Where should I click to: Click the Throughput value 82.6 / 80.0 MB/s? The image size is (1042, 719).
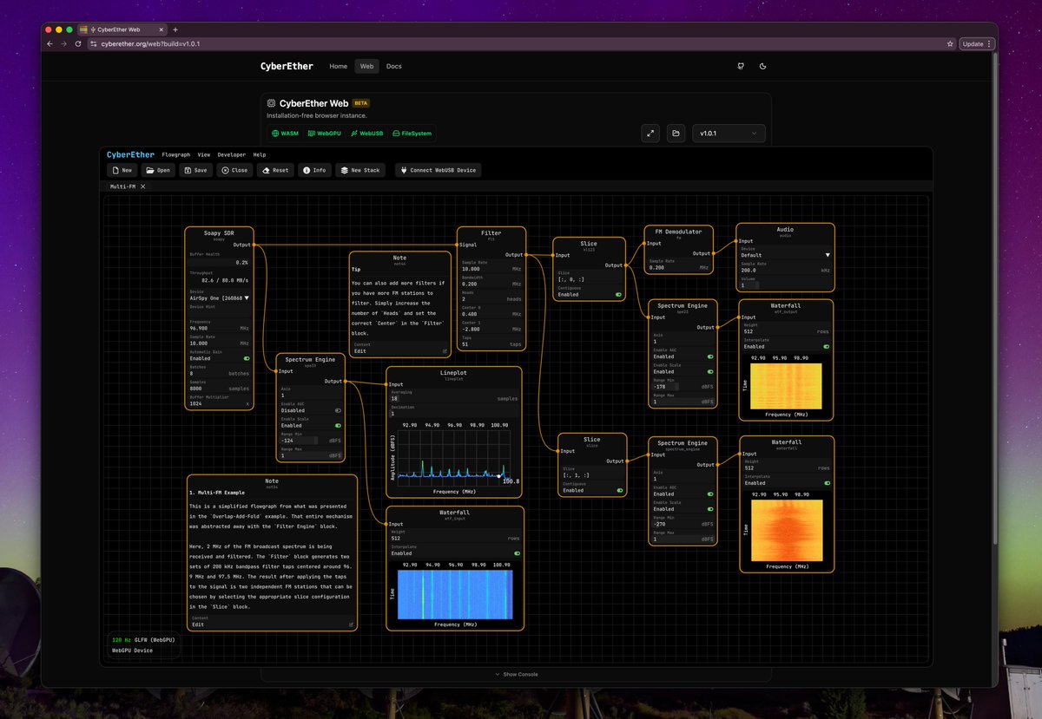[x=224, y=281]
